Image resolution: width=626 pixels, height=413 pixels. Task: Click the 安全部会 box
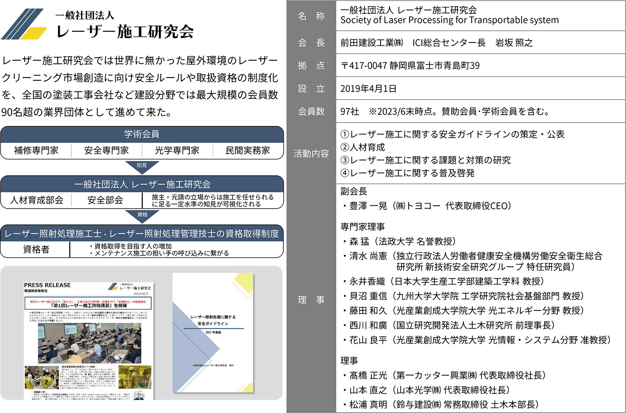[x=105, y=200]
